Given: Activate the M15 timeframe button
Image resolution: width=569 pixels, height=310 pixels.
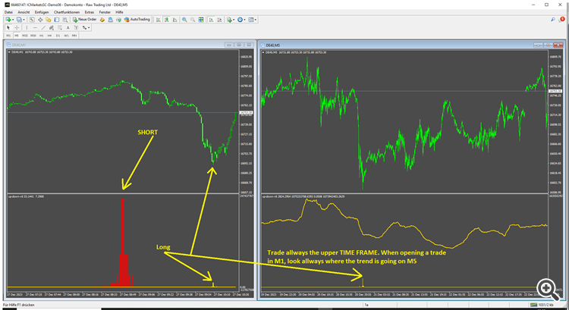Looking at the screenshot, I should pyautogui.click(x=25, y=36).
